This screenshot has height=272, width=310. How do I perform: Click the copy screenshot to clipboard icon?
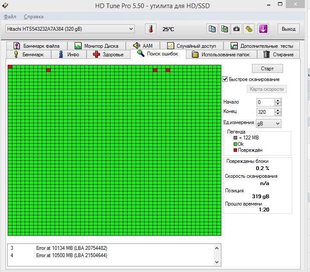point(224,29)
